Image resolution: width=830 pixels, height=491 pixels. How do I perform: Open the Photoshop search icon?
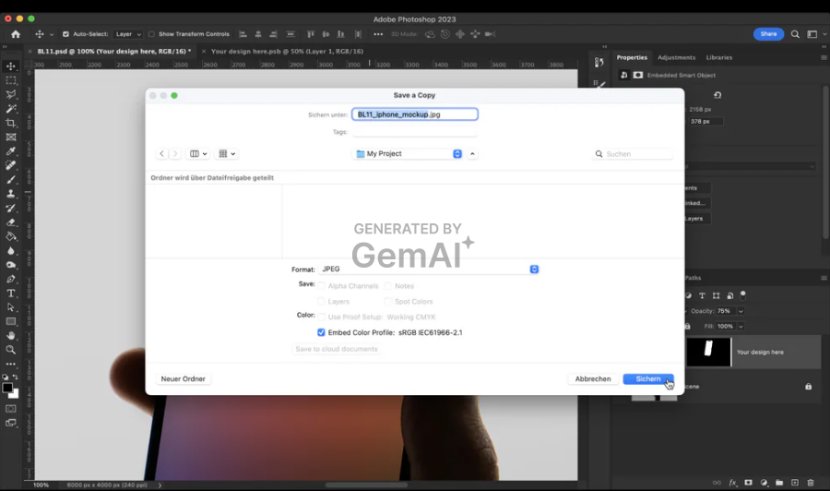pos(795,34)
